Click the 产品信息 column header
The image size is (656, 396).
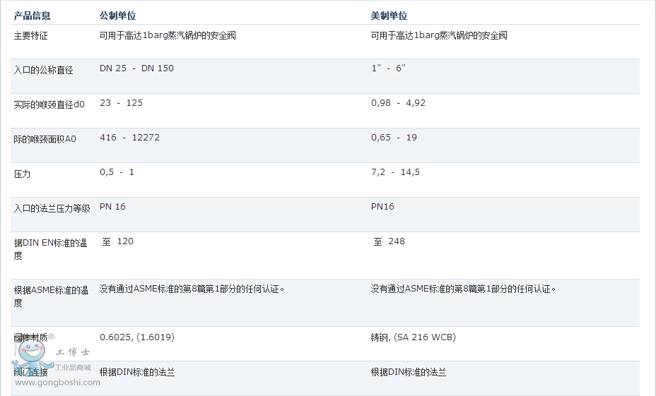click(32, 16)
